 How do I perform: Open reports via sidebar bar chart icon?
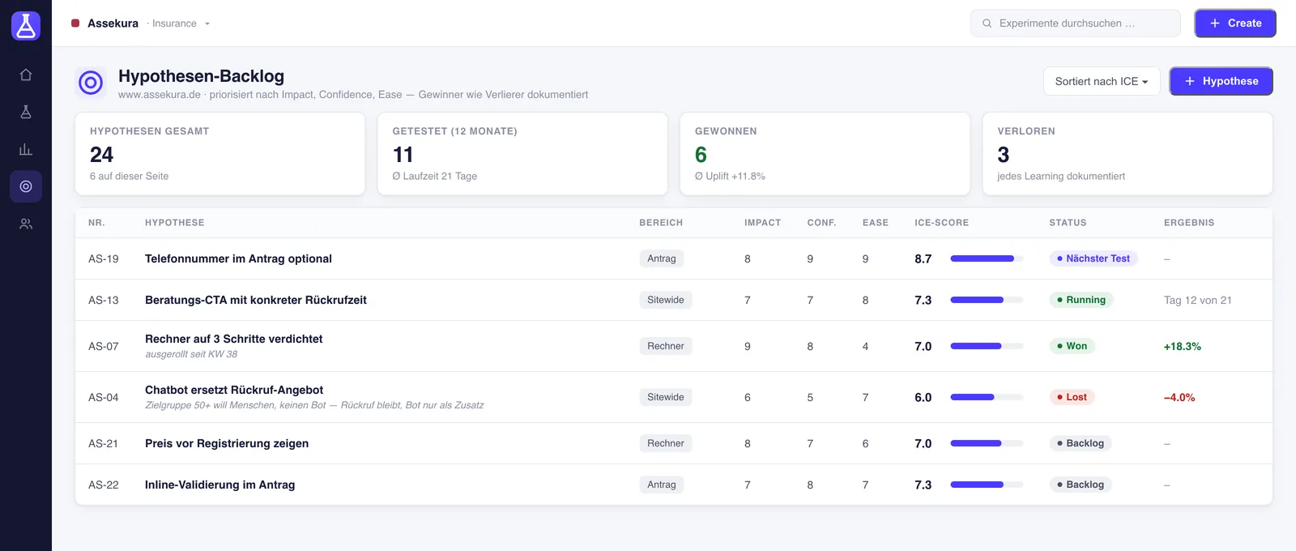coord(26,149)
